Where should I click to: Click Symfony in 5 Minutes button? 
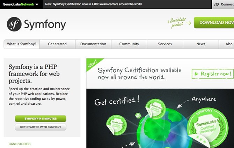pos(41,119)
